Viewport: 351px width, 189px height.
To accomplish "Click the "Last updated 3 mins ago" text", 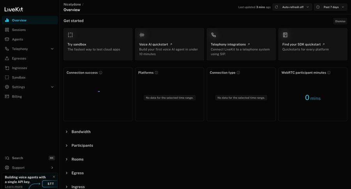I will 254,7.
